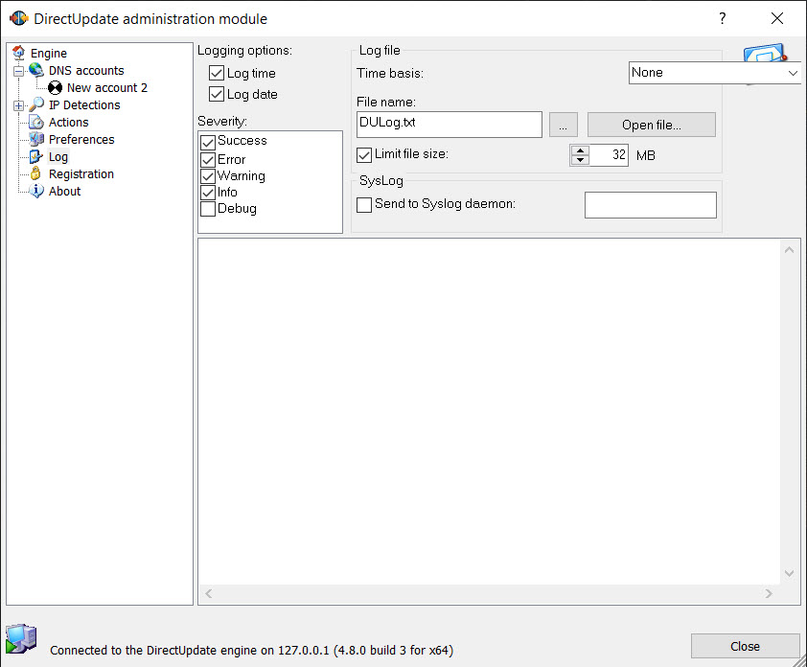The height and width of the screenshot is (667, 807).
Task: Click the DirectUpdate title bar app icon
Action: pos(18,18)
